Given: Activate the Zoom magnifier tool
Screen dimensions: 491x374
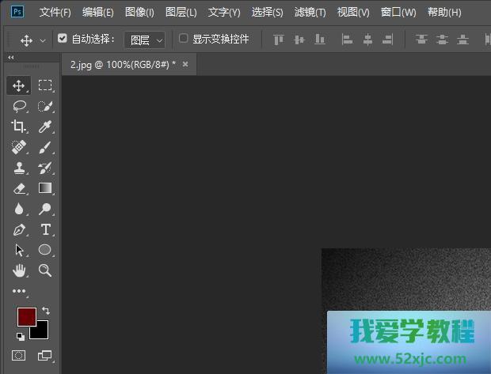Looking at the screenshot, I should pos(45,270).
